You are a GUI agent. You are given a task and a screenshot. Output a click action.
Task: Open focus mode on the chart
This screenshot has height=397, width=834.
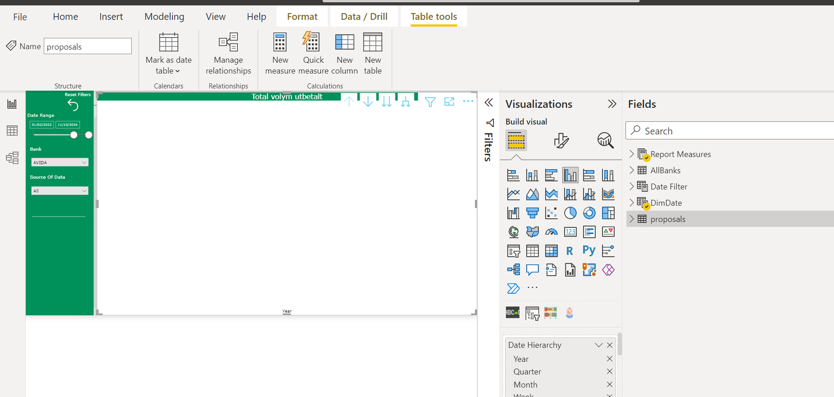[449, 102]
